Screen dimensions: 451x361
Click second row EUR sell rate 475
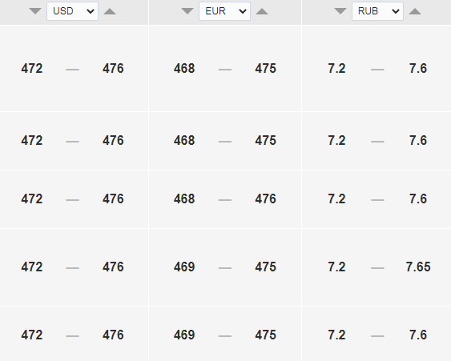click(265, 141)
